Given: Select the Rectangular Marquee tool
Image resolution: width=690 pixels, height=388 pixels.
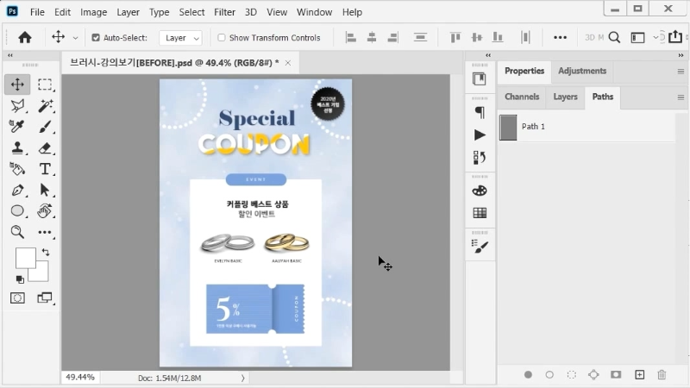Looking at the screenshot, I should coord(45,84).
